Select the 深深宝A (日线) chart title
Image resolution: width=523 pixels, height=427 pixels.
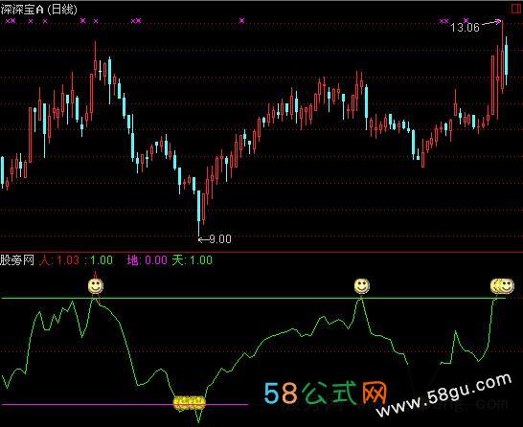tap(38, 9)
